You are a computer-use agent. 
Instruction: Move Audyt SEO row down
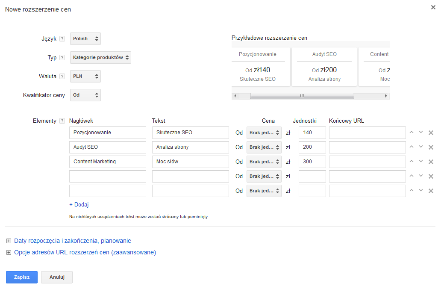pos(421,147)
